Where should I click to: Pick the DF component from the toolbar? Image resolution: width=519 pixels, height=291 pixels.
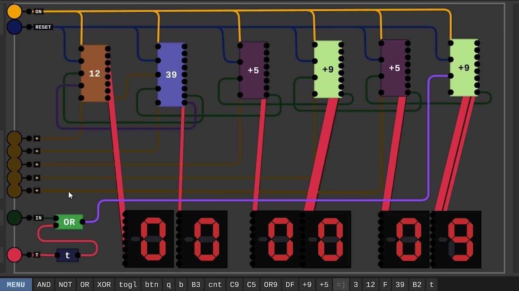[290, 285]
